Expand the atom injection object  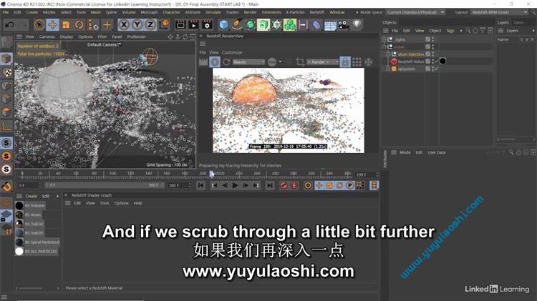point(388,54)
